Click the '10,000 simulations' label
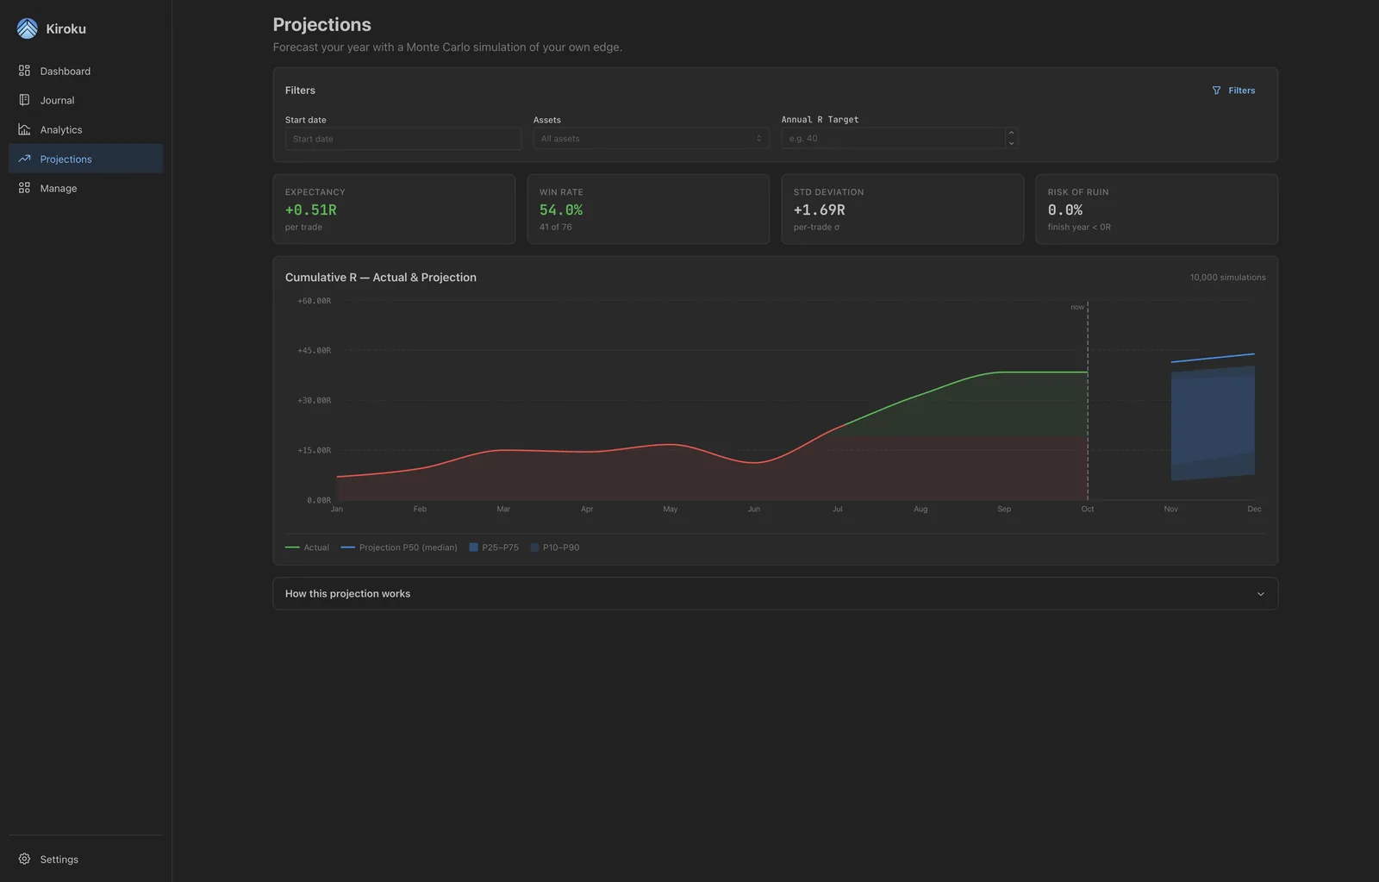 point(1227,278)
